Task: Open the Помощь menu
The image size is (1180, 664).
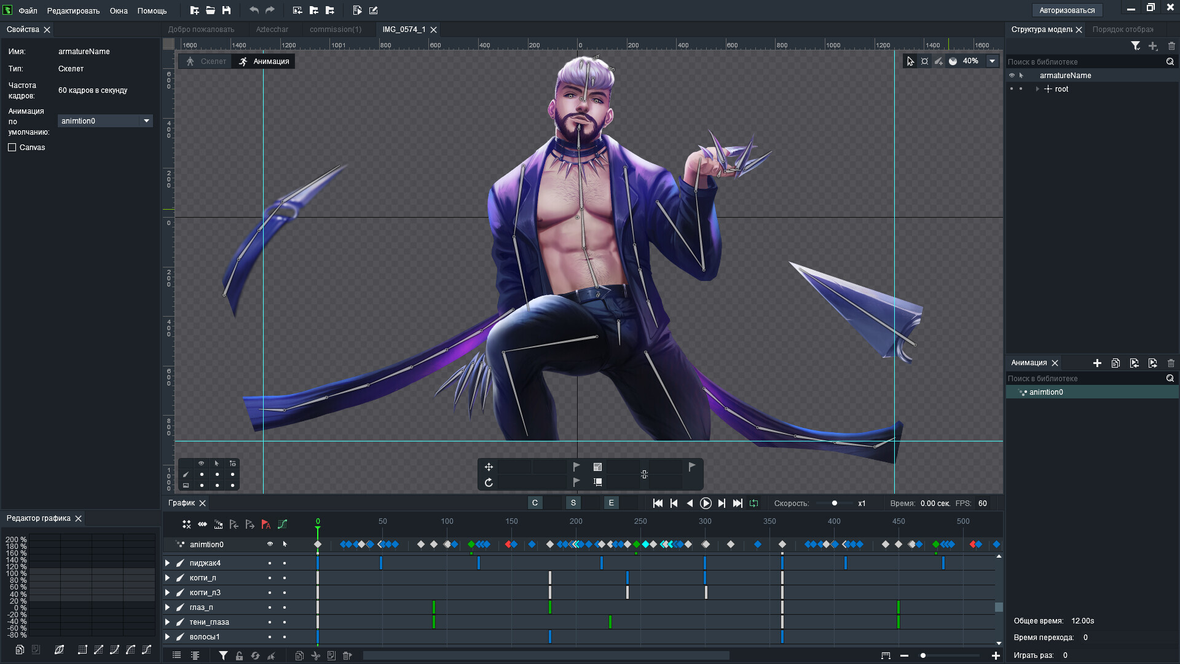Action: point(152,10)
